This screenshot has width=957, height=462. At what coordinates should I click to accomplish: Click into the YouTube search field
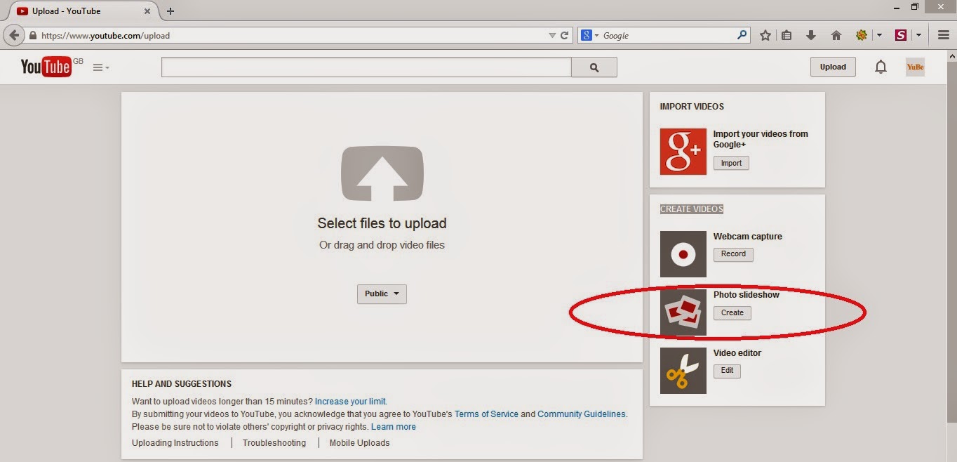(366, 67)
